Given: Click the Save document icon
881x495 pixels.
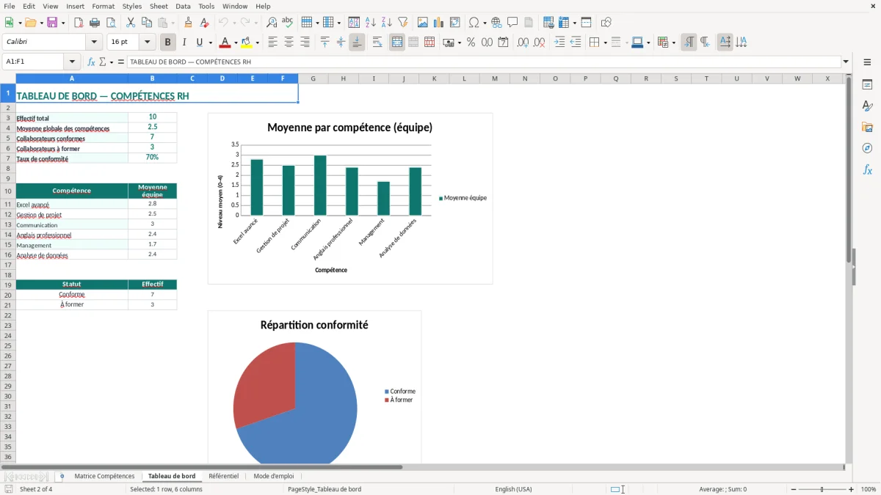Looking at the screenshot, I should click(53, 23).
